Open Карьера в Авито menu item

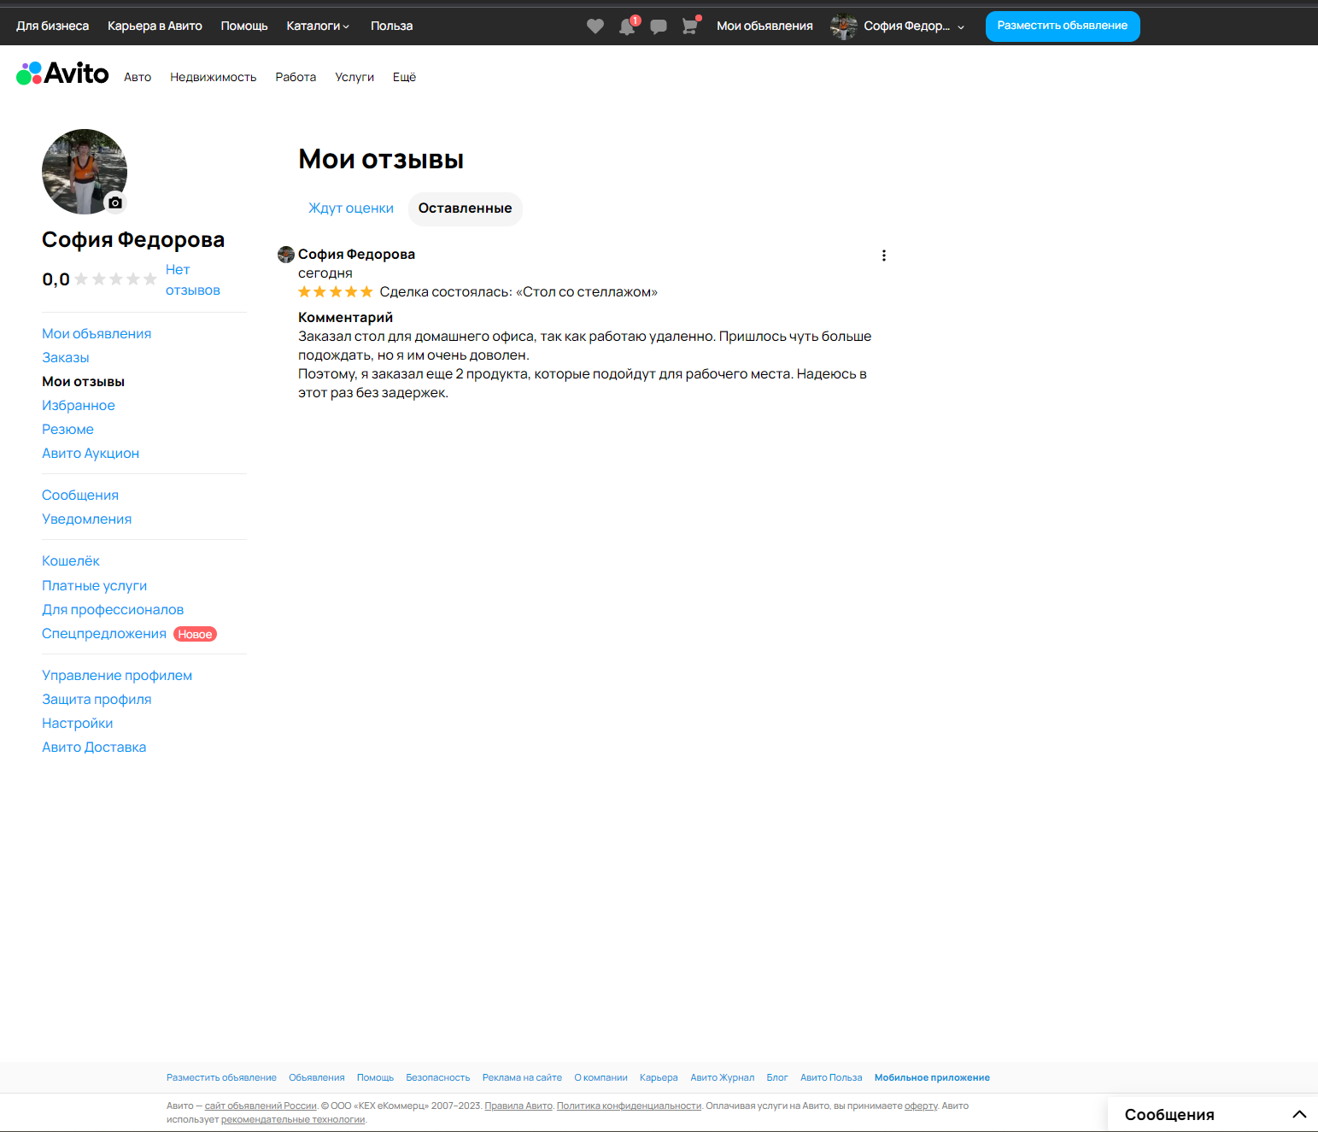(x=155, y=26)
